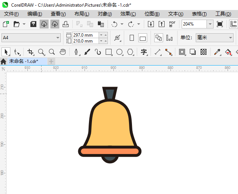The image size is (238, 194).
Task: Click the full-screen preview icon
Action: tap(220, 24)
